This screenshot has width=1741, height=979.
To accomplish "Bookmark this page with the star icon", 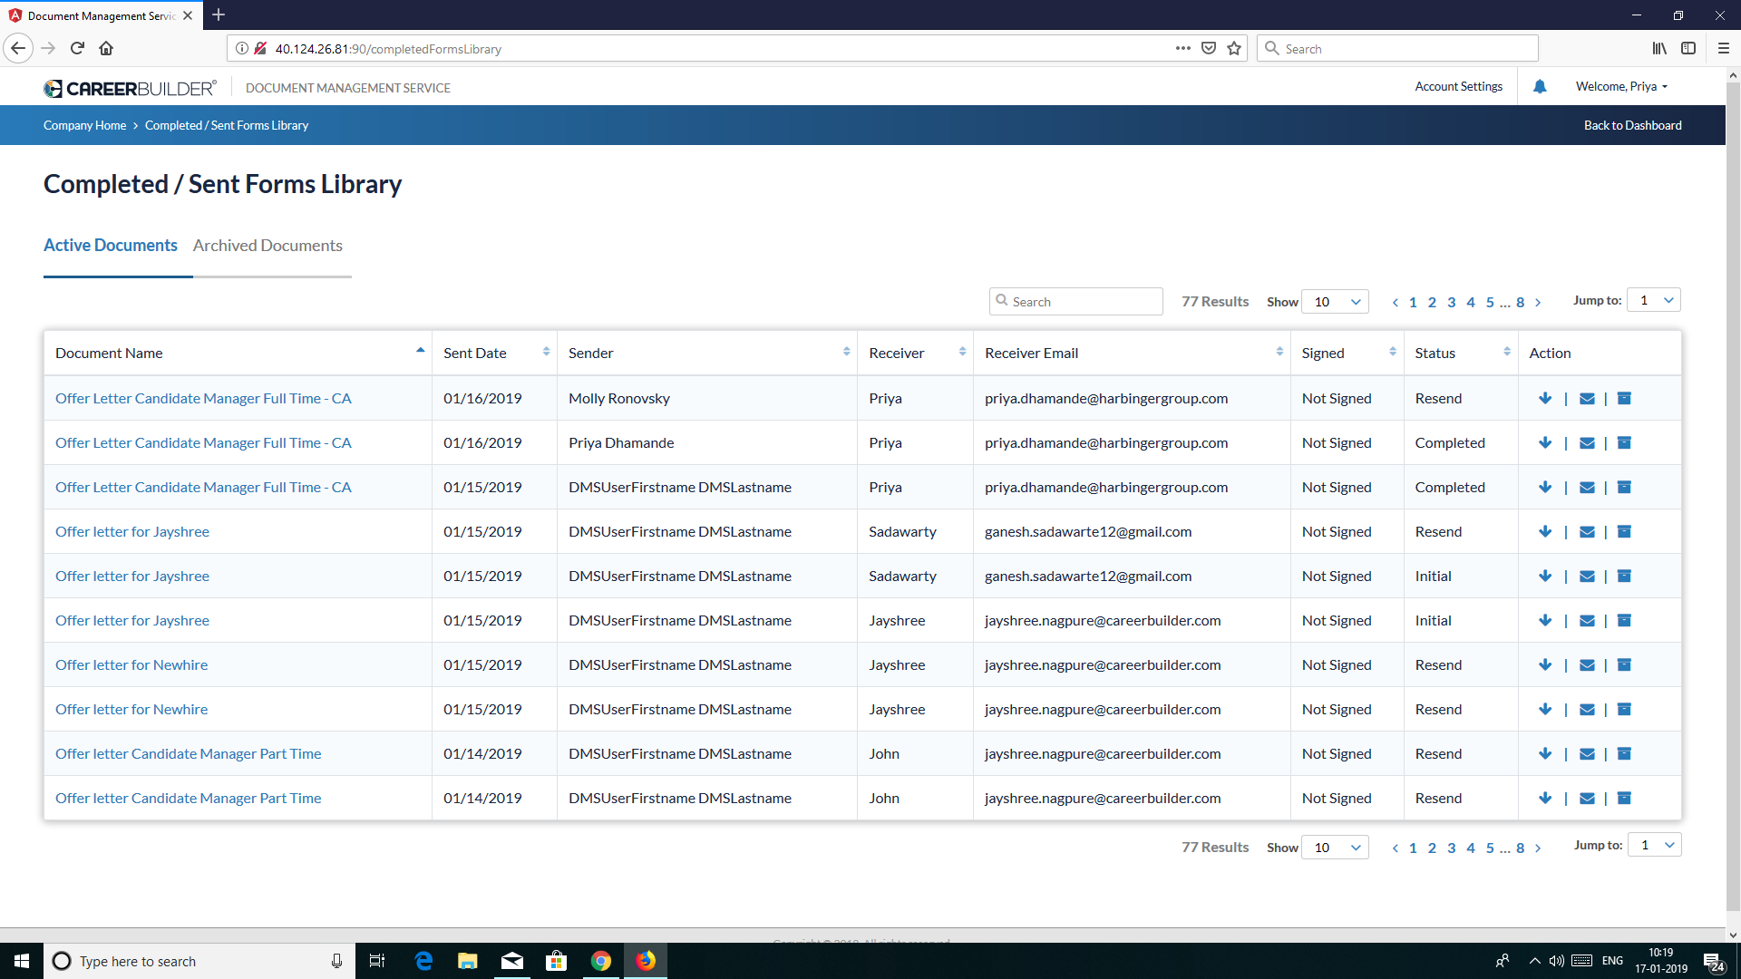I will coord(1233,48).
